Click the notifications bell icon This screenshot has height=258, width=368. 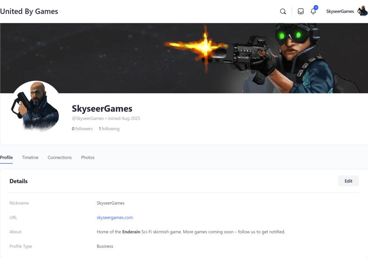(x=313, y=12)
